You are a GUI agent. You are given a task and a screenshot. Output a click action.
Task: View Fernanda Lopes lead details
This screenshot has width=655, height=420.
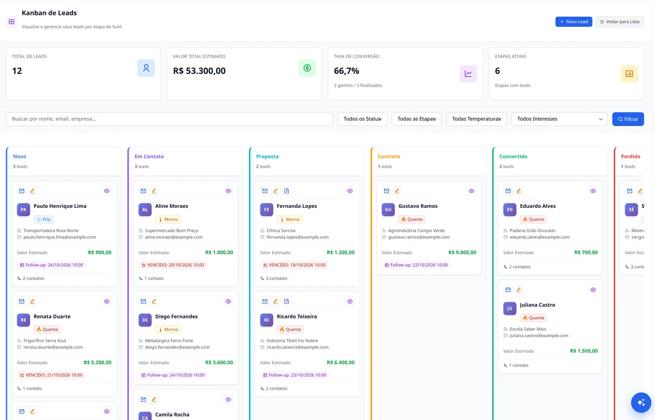350,191
